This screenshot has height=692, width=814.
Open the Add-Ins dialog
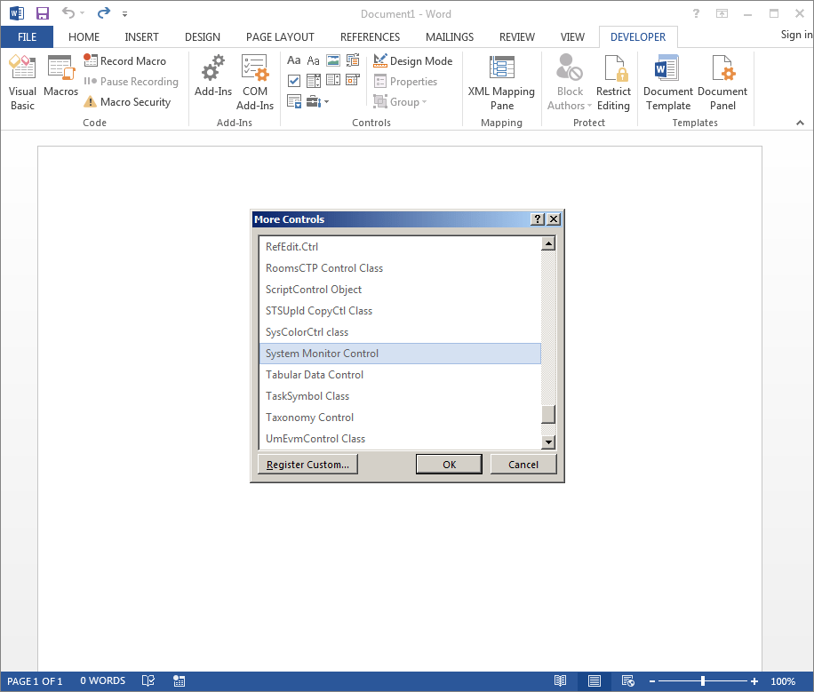click(213, 76)
